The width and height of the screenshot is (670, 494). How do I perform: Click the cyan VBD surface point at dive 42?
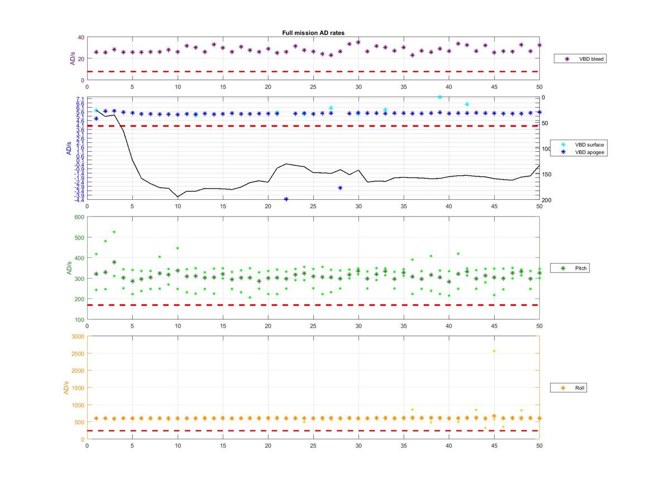tap(467, 104)
